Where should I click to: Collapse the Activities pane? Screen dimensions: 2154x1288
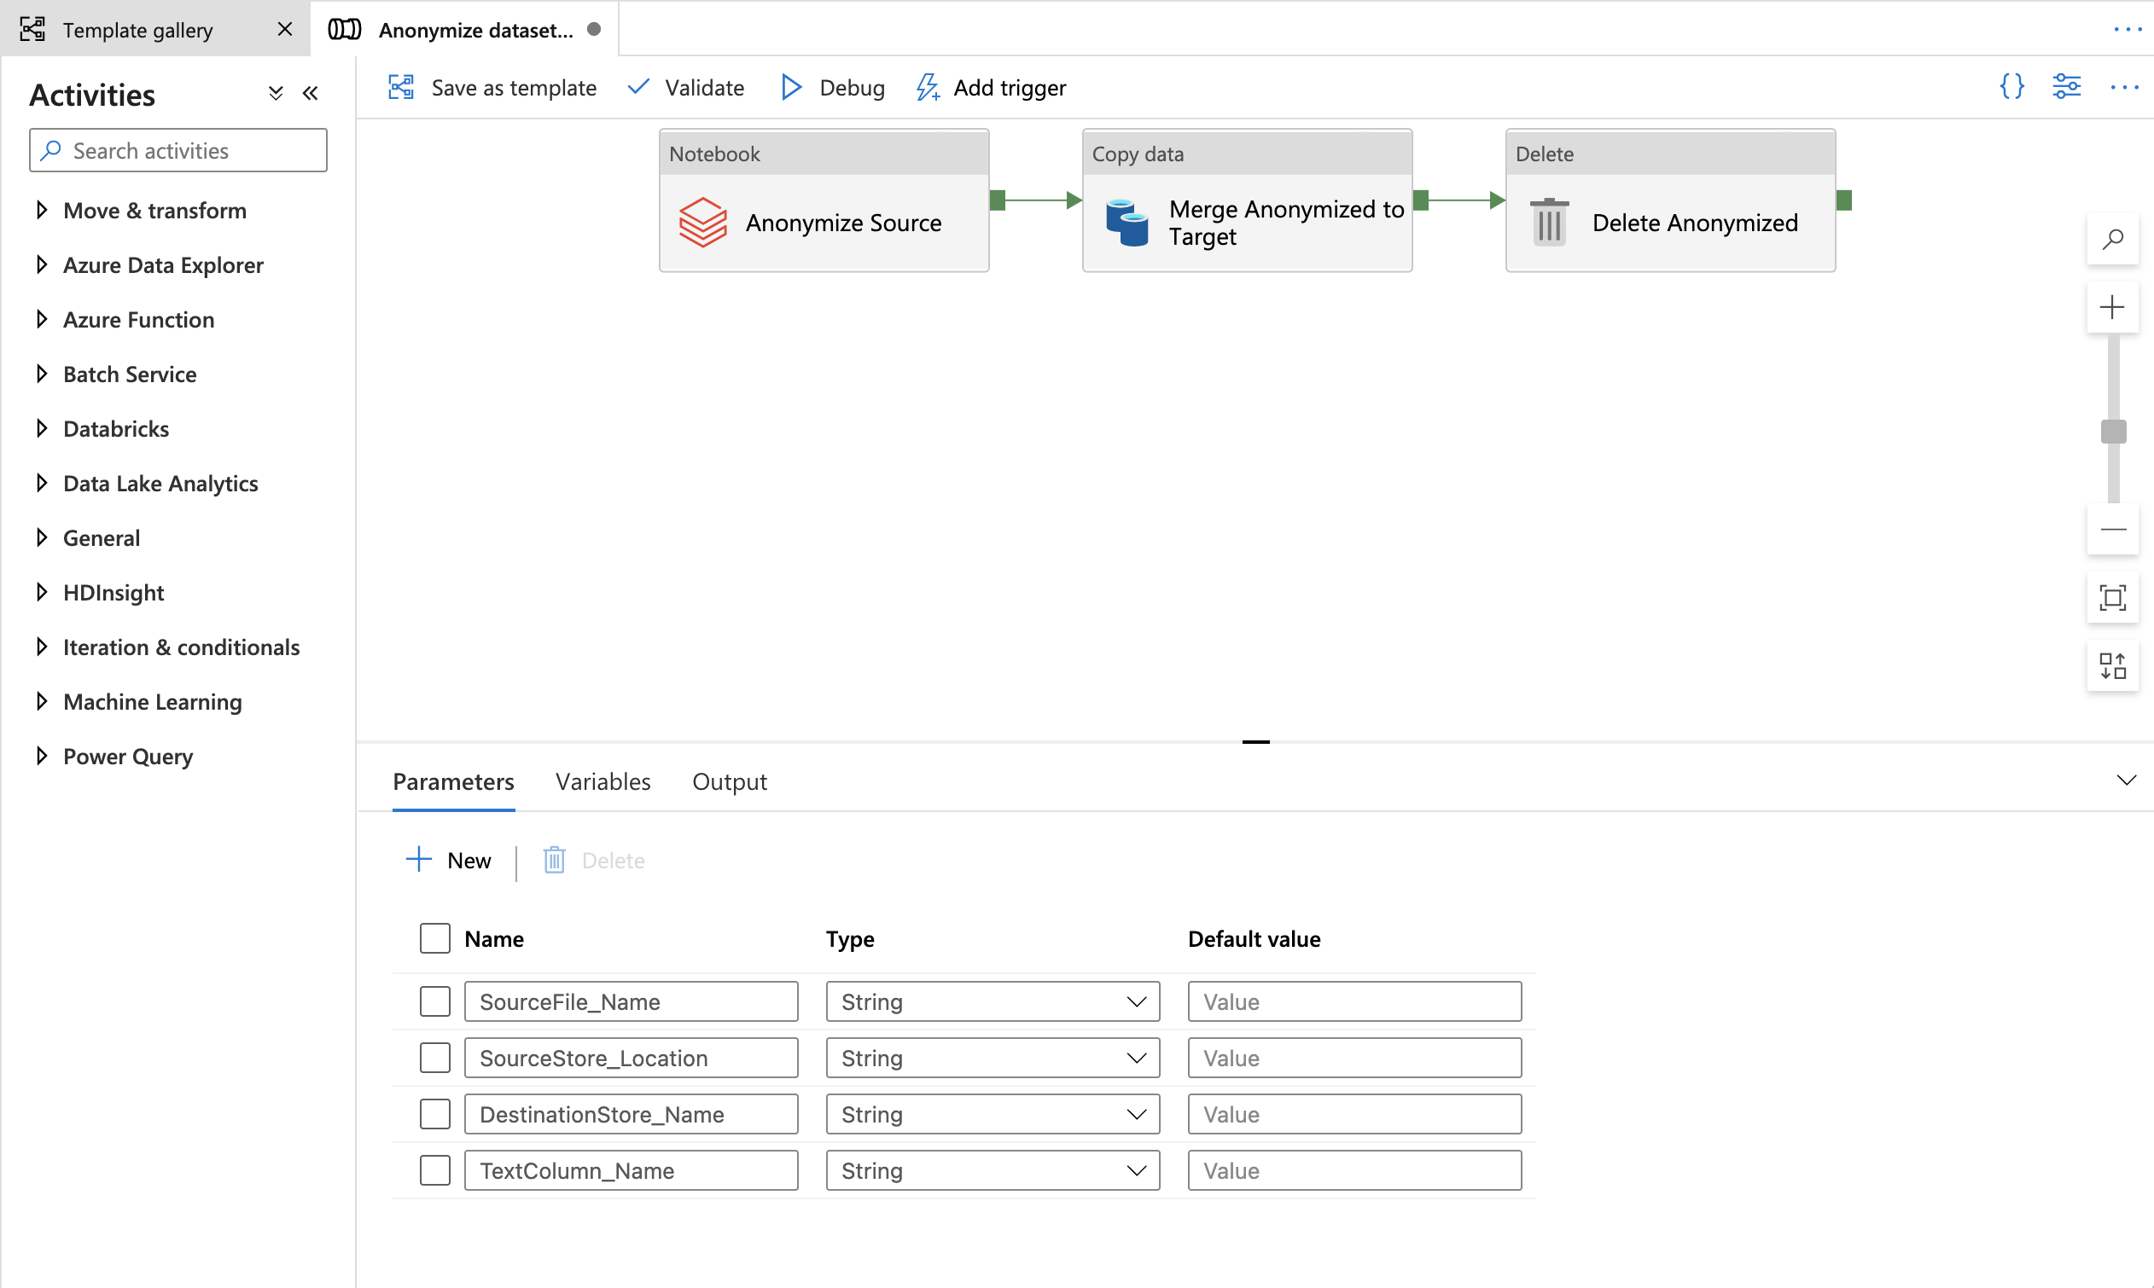pyautogui.click(x=310, y=94)
